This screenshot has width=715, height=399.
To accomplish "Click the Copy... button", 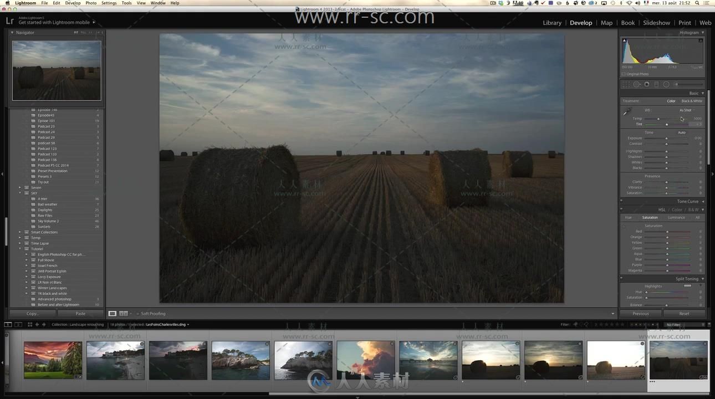I will point(33,314).
